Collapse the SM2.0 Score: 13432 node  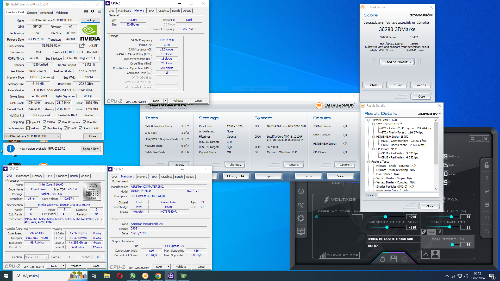click(373, 124)
